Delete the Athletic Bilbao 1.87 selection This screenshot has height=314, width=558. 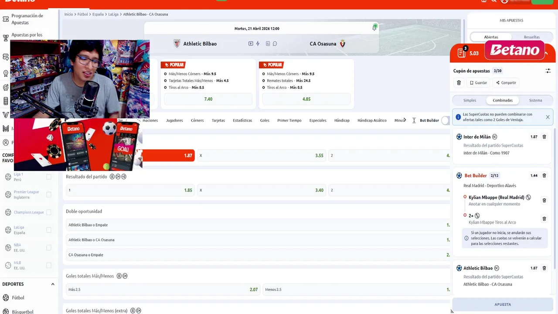pyautogui.click(x=544, y=268)
